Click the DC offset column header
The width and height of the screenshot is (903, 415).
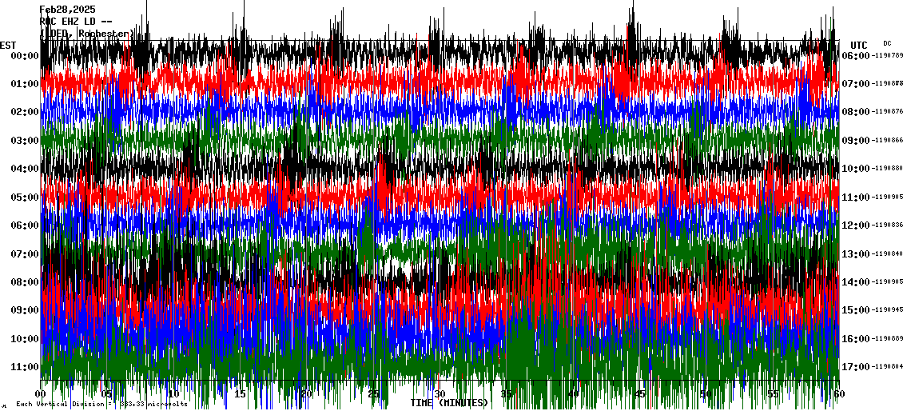click(x=887, y=43)
